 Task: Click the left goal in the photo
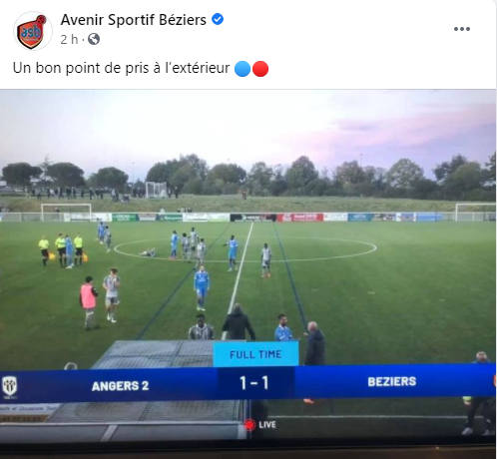click(66, 212)
